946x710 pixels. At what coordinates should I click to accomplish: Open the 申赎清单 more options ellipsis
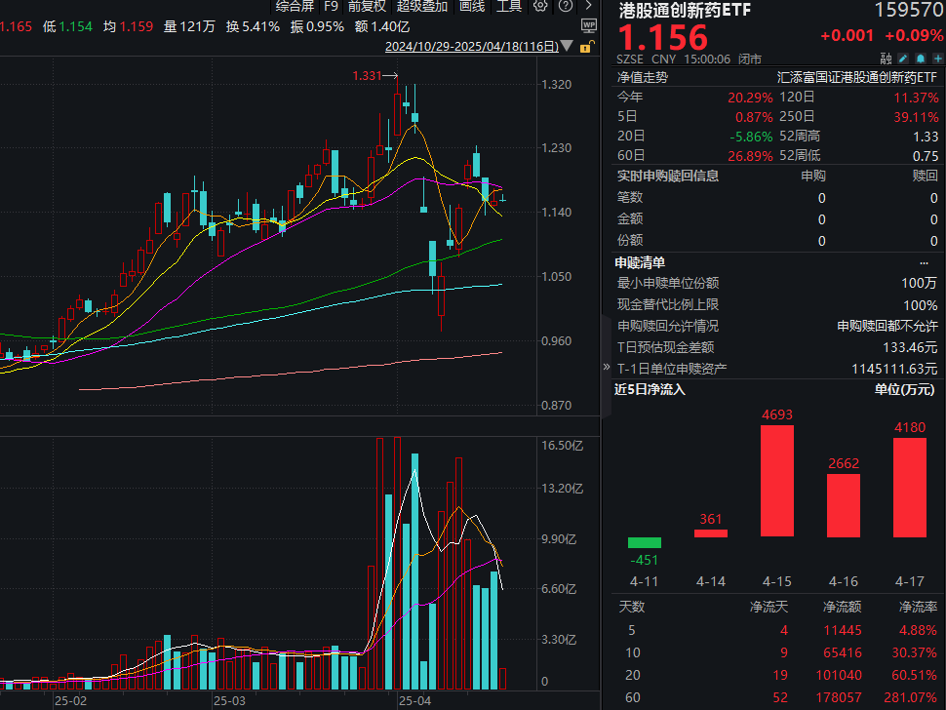click(x=924, y=262)
